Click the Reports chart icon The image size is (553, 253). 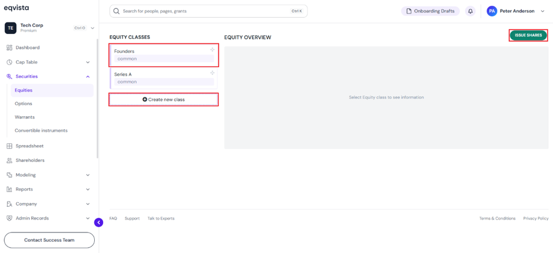click(x=9, y=190)
